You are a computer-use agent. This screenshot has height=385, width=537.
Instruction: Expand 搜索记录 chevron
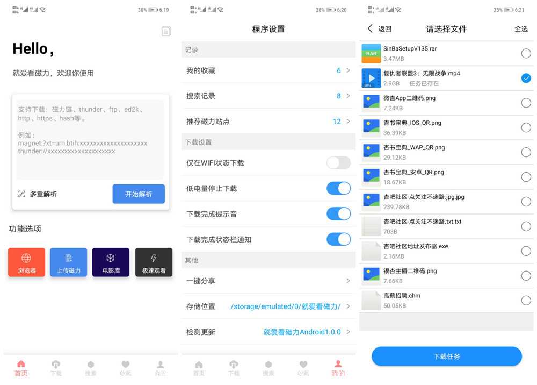point(348,96)
